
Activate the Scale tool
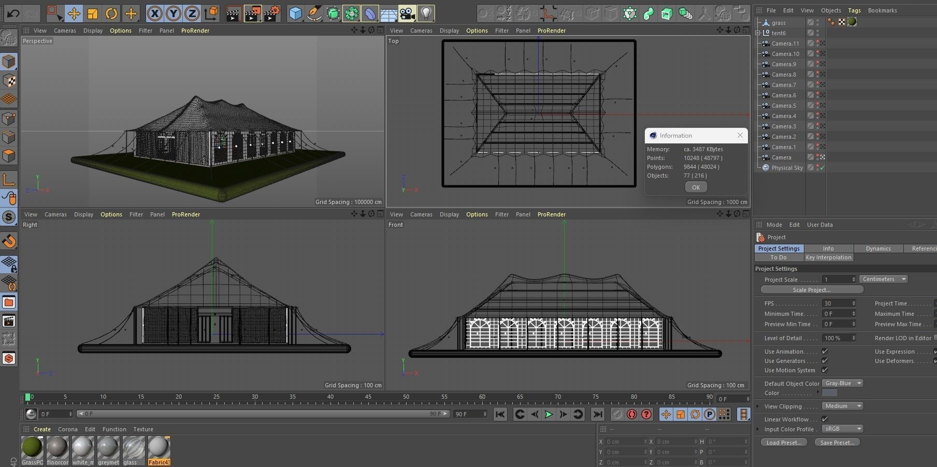click(x=93, y=13)
